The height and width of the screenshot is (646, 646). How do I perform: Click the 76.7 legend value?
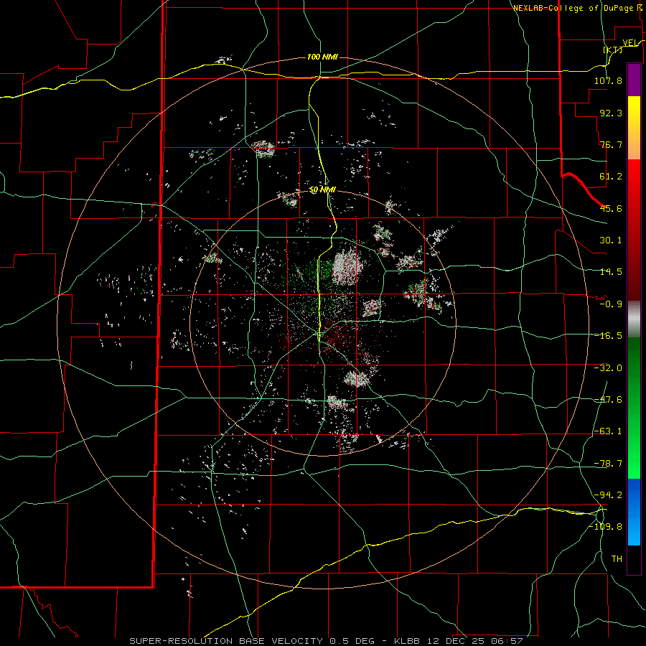[x=611, y=144]
